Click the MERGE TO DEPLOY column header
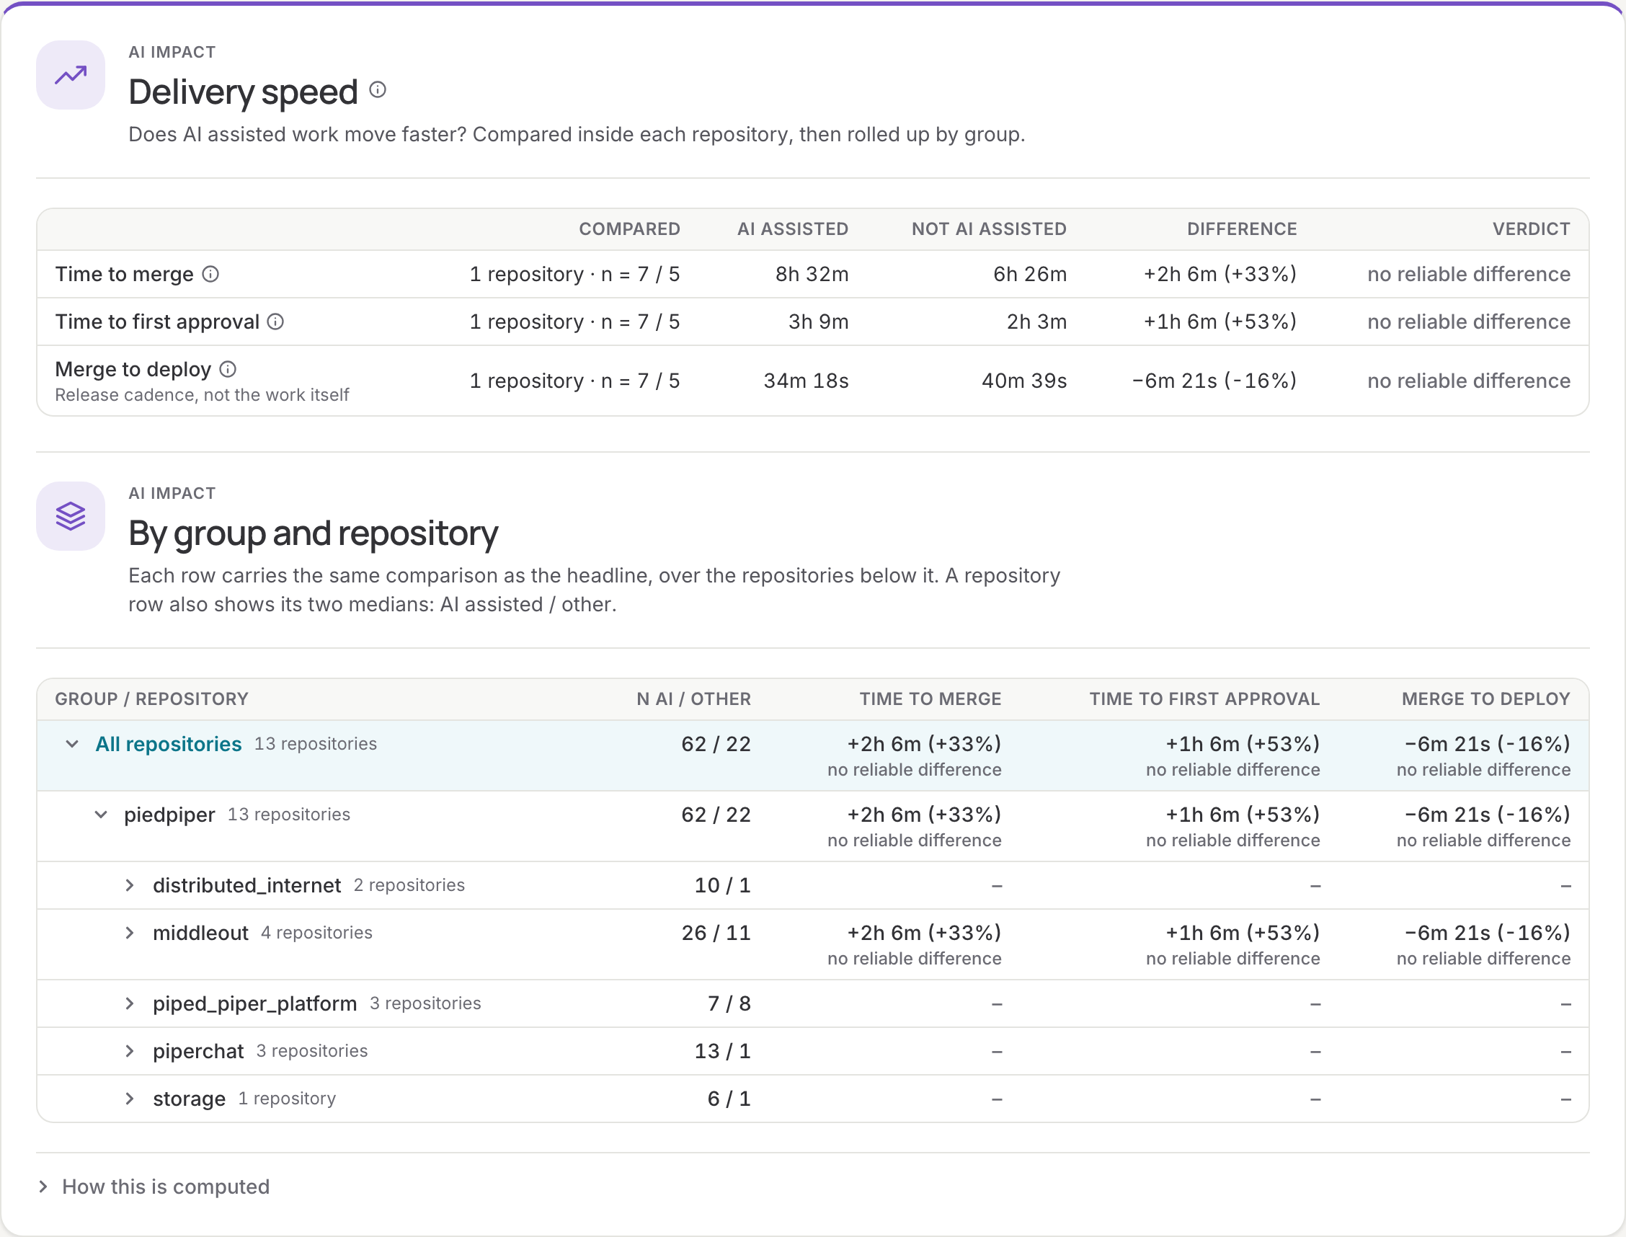Image resolution: width=1626 pixels, height=1237 pixels. tap(1485, 699)
